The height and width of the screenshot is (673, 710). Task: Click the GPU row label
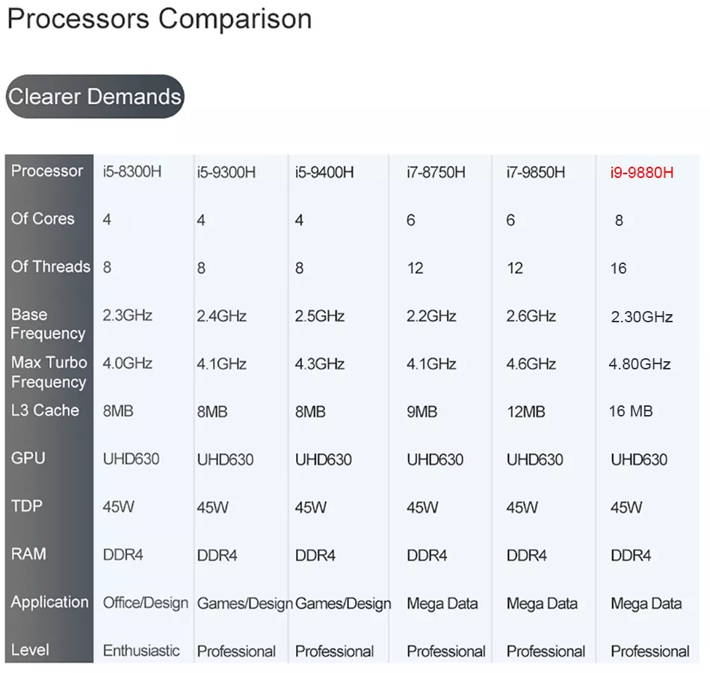tap(28, 458)
